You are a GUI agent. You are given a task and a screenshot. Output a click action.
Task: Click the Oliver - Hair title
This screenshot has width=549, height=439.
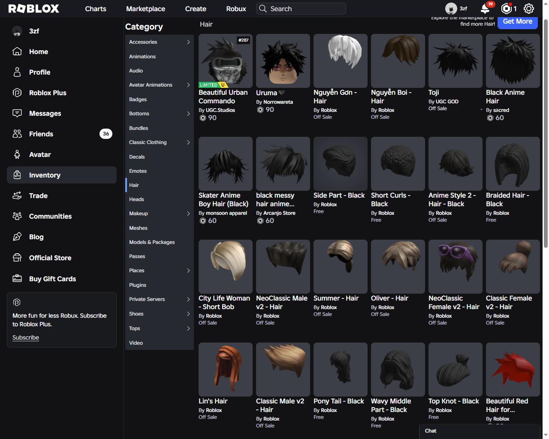(389, 298)
